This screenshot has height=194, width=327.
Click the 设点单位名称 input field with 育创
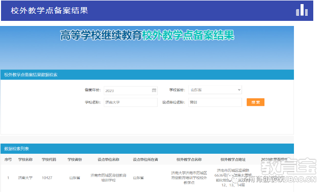pyautogui.click(x=215, y=102)
